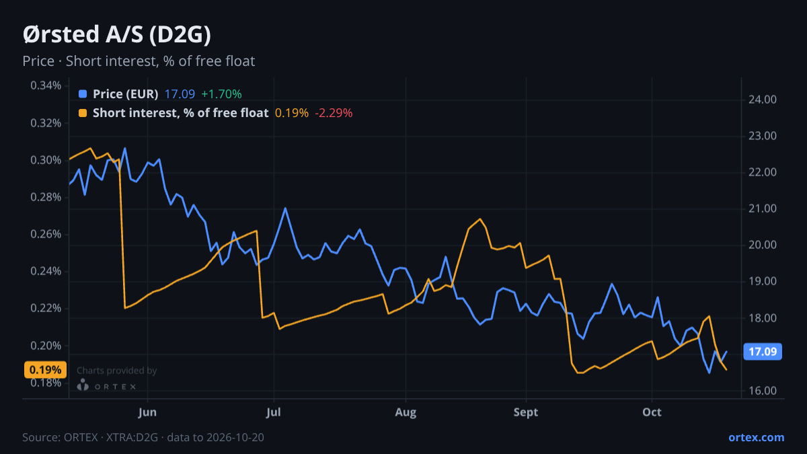
Task: Click the 0.32% left axis label
Action: (x=46, y=123)
